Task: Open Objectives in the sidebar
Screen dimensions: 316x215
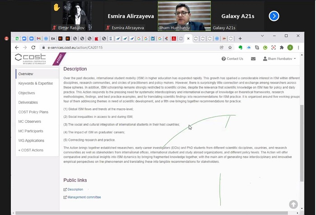Action: [x=27, y=93]
